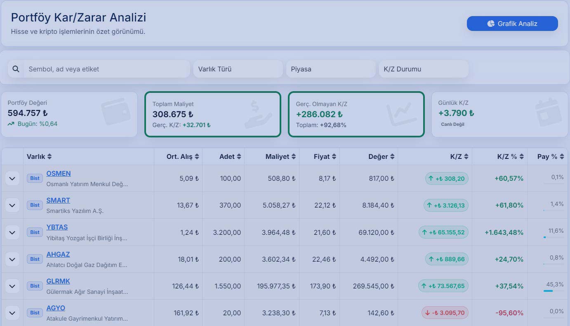The image size is (570, 326).
Task: Click the Bist badge in AHGAZ row
Action: point(35,259)
